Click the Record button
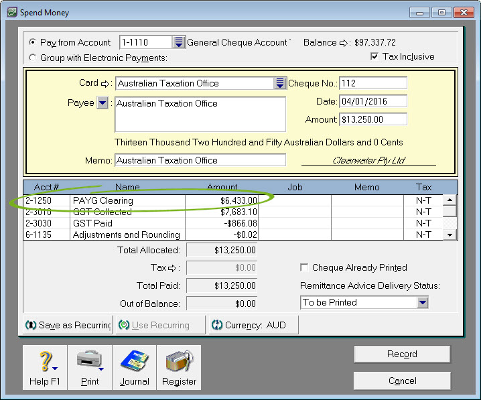The width and height of the screenshot is (481, 400). (x=402, y=354)
